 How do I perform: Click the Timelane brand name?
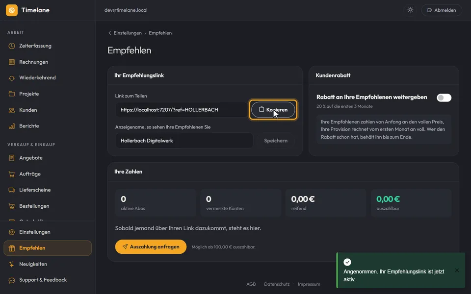35,10
